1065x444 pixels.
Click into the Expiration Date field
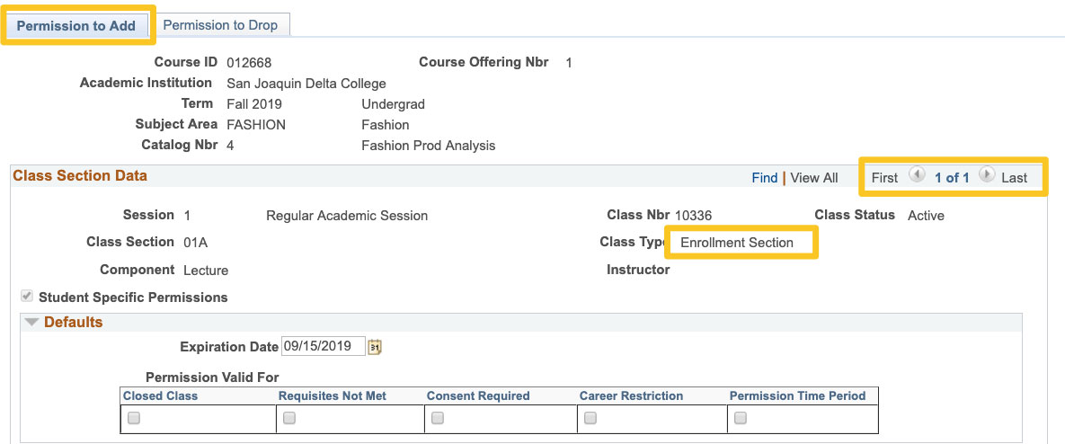pyautogui.click(x=323, y=346)
